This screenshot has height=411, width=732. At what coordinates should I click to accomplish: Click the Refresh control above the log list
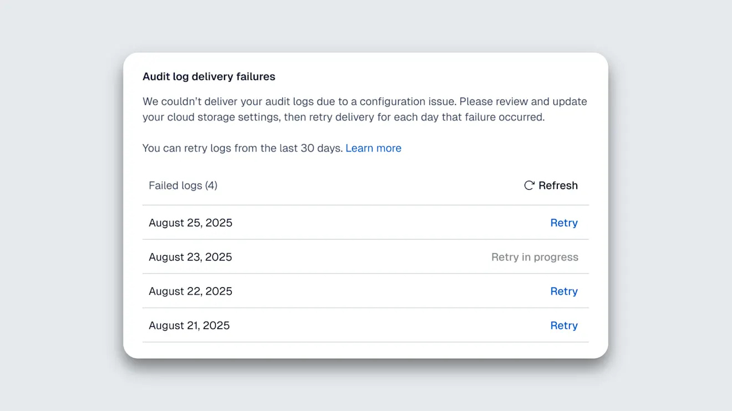tap(551, 185)
